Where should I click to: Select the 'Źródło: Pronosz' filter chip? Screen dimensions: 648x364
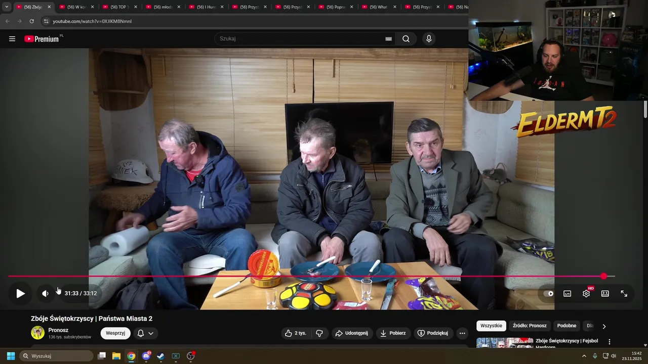[530, 326]
